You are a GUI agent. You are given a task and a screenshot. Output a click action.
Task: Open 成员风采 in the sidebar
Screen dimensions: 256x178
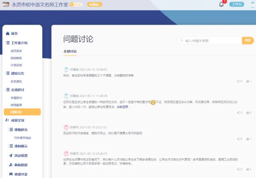click(17, 50)
